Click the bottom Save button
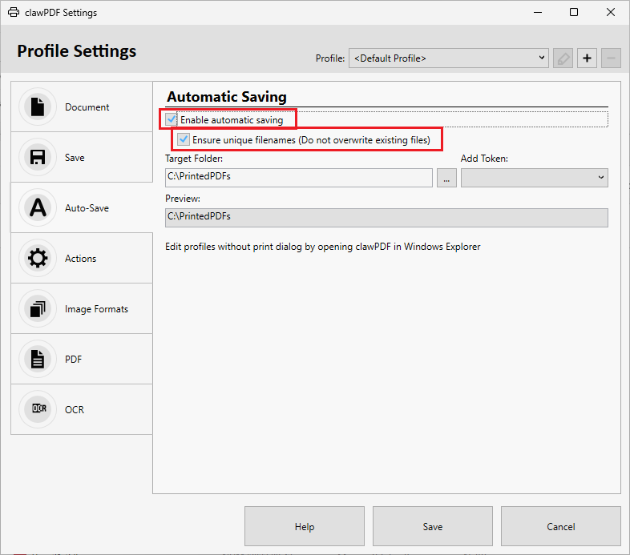This screenshot has height=555, width=630. point(433,526)
